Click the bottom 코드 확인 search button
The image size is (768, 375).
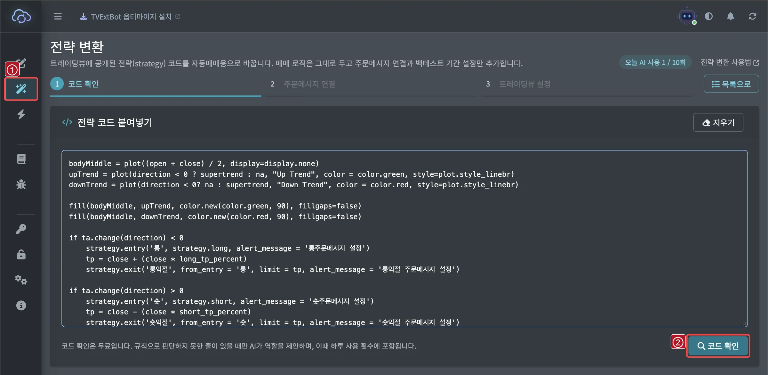(718, 346)
